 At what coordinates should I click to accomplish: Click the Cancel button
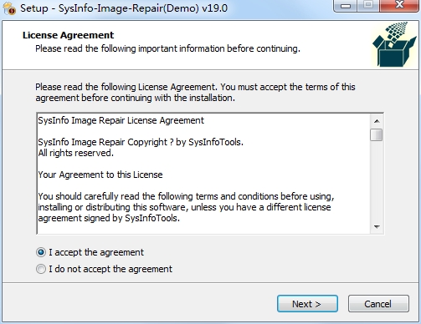378,304
